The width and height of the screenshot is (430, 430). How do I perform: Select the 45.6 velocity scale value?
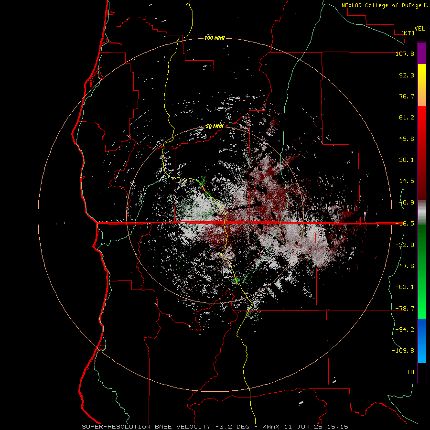[x=407, y=139]
